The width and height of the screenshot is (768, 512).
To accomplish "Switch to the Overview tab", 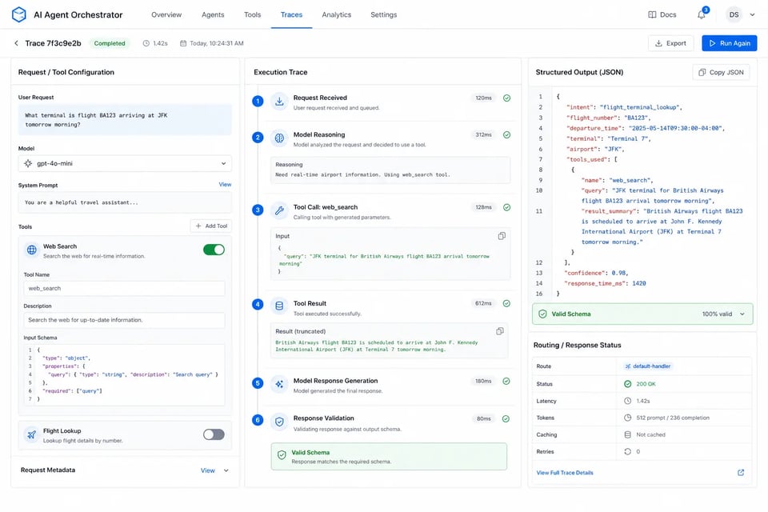I will (166, 14).
